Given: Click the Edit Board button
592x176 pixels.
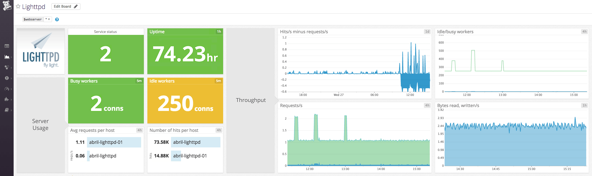Looking at the screenshot, I should (x=66, y=7).
